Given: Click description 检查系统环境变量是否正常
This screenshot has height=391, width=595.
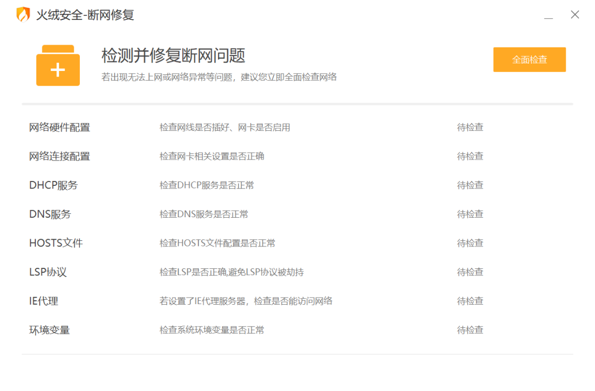Looking at the screenshot, I should (x=212, y=330).
